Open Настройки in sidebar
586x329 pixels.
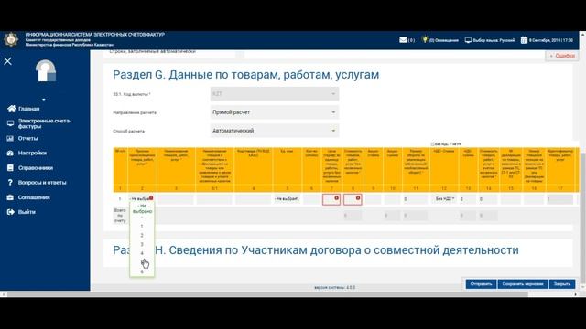pyautogui.click(x=32, y=153)
